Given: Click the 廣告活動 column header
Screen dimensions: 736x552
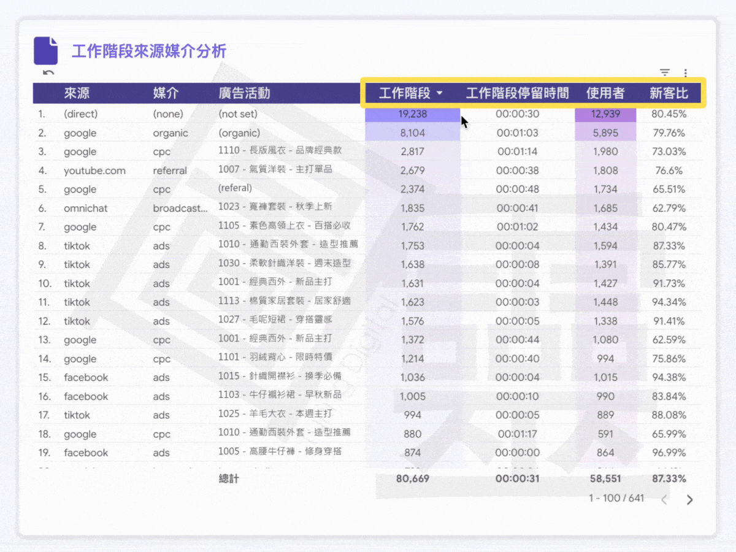Looking at the screenshot, I should tap(244, 93).
